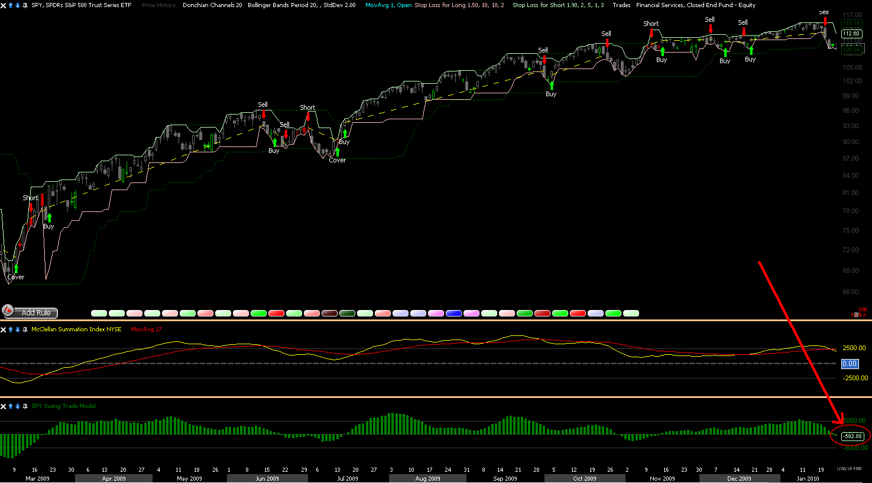Viewport: 872px width, 483px height.
Task: Click the 112.60 current price box
Action: tap(851, 34)
